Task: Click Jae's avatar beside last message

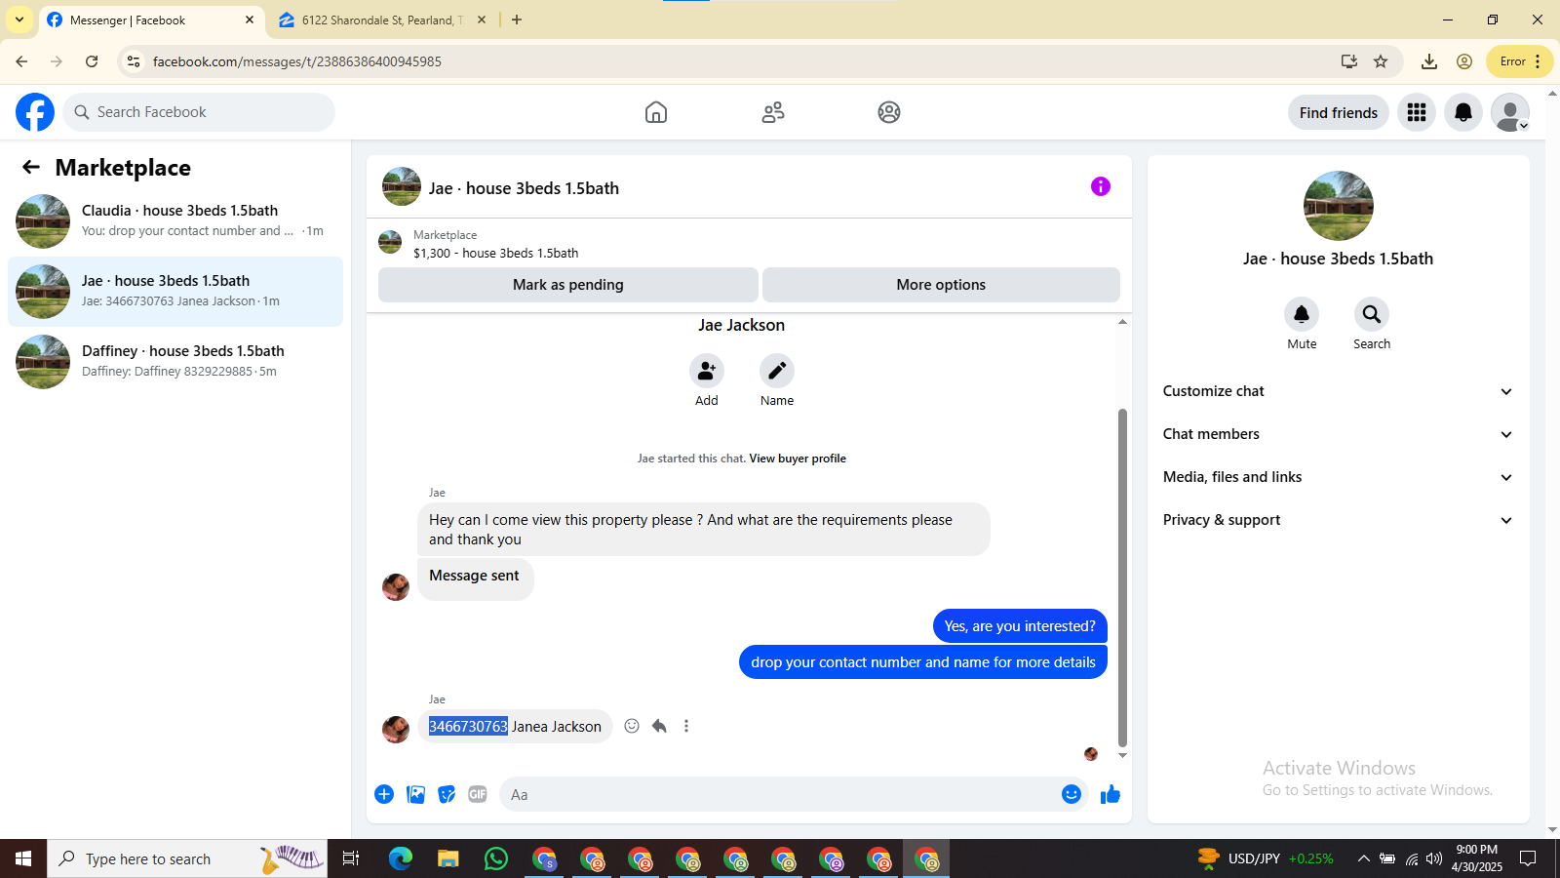Action: tap(396, 729)
